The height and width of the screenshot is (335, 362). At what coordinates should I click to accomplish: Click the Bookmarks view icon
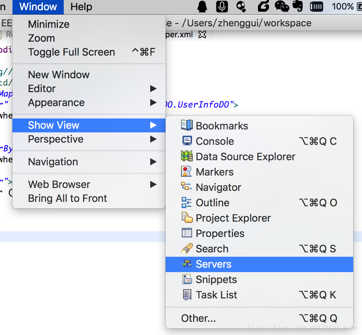[186, 125]
